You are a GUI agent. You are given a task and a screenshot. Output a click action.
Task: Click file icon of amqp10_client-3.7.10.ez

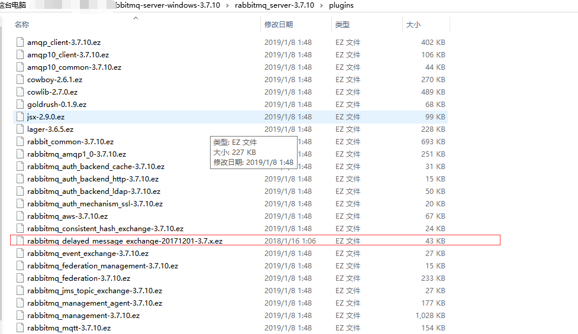click(x=20, y=54)
